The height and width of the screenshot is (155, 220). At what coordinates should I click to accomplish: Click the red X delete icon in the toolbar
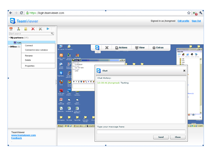33,29
